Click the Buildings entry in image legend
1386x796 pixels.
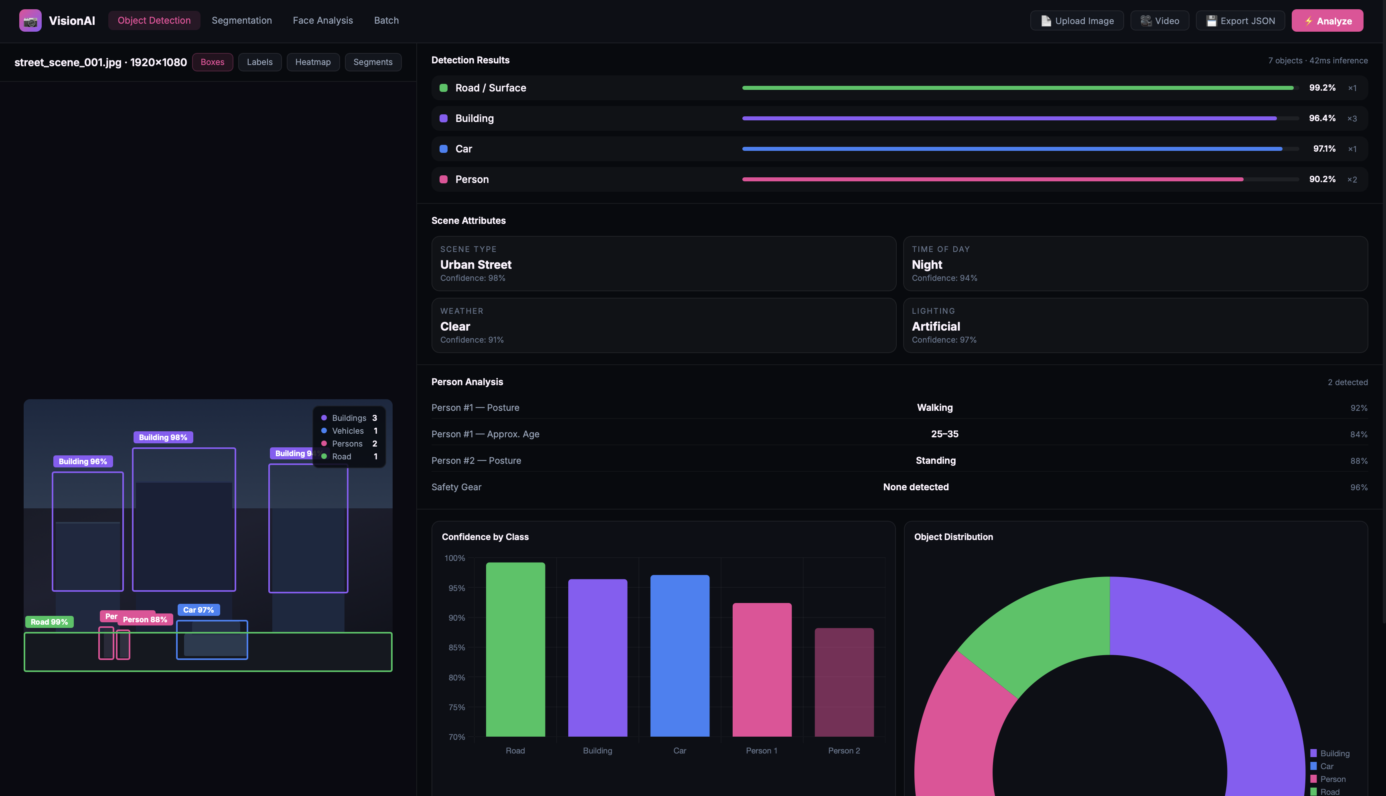tap(349, 418)
